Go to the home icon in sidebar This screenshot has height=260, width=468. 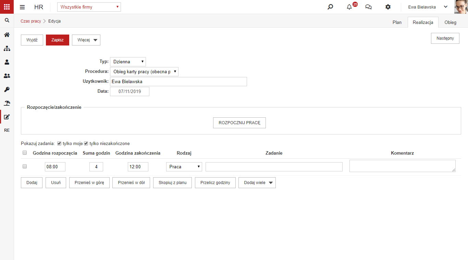tap(7, 35)
